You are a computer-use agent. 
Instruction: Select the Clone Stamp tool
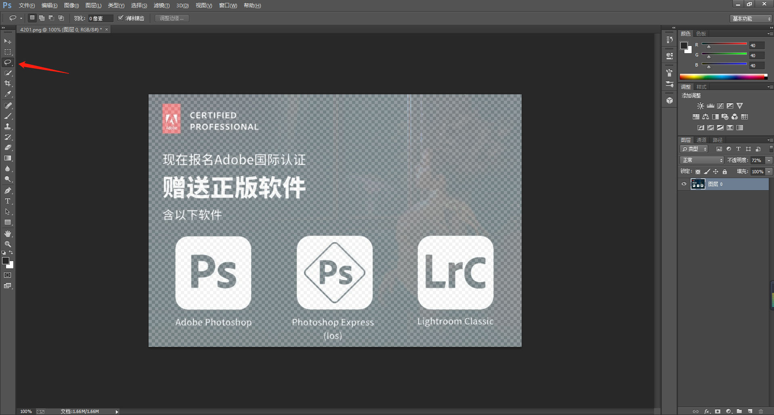[x=8, y=127]
